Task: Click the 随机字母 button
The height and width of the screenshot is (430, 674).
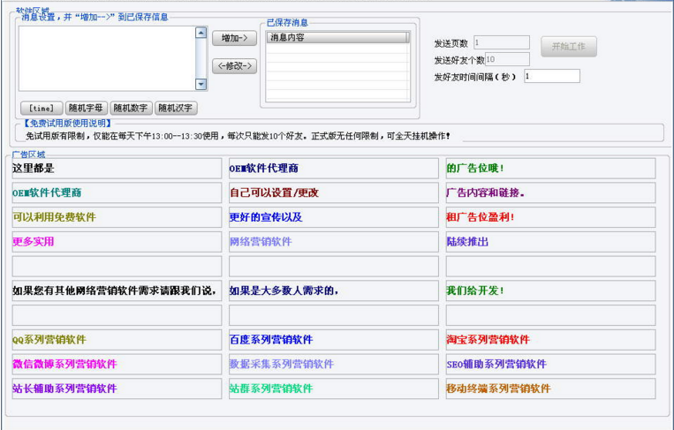Action: [86, 109]
